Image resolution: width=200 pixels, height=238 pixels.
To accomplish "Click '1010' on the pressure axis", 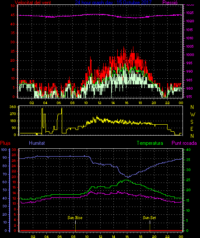I will [x=189, y=38].
